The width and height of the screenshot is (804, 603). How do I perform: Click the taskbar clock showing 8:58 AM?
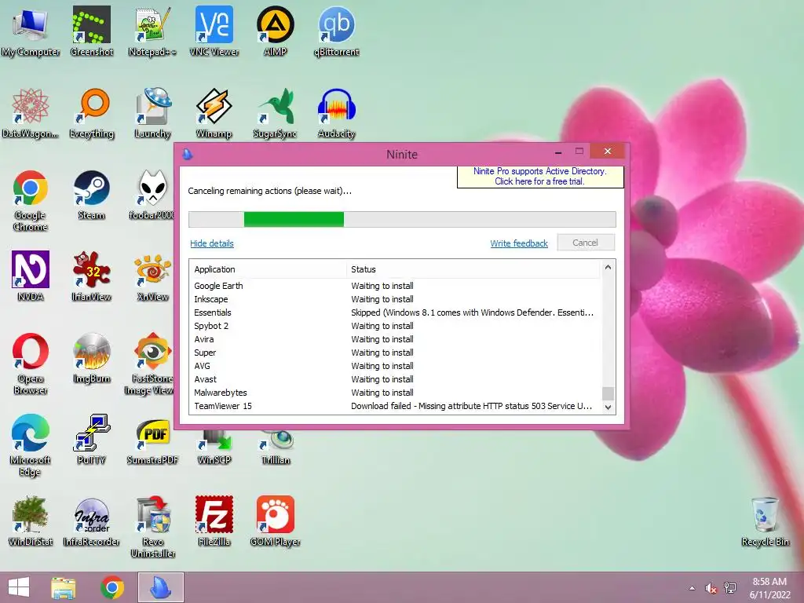point(769,588)
